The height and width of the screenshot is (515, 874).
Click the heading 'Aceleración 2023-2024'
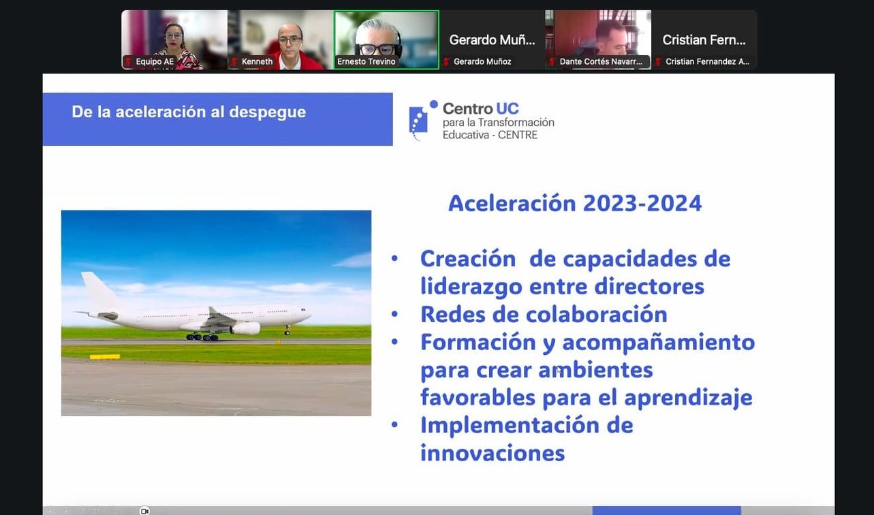click(x=575, y=203)
